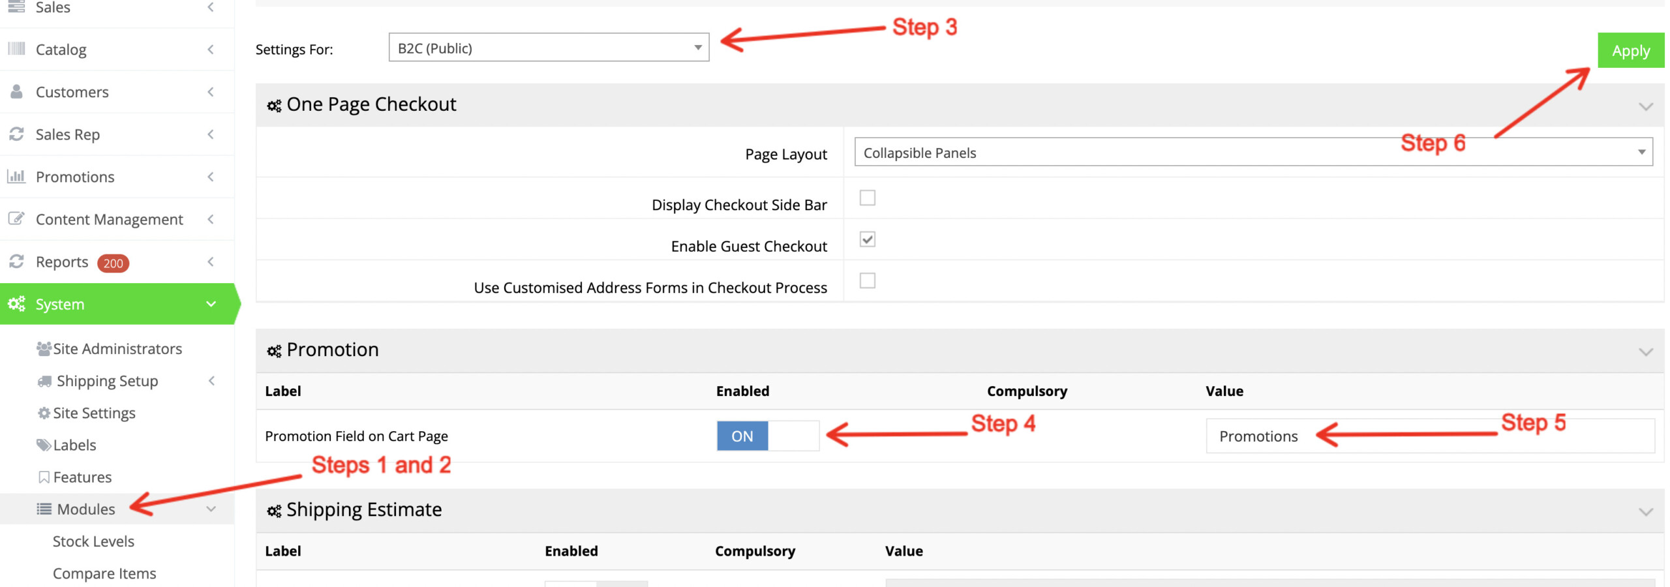1670x587 pixels.
Task: Open the Sales Rep sidebar menu
Action: pyautogui.click(x=68, y=134)
